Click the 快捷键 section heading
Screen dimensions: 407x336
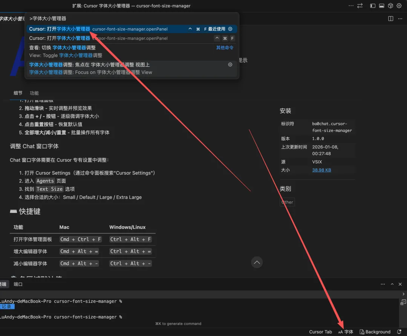pos(30,211)
